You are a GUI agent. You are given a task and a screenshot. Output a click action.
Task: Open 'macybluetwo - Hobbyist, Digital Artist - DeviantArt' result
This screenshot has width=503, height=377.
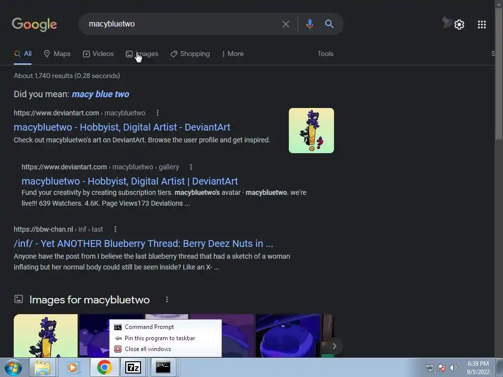click(x=122, y=127)
